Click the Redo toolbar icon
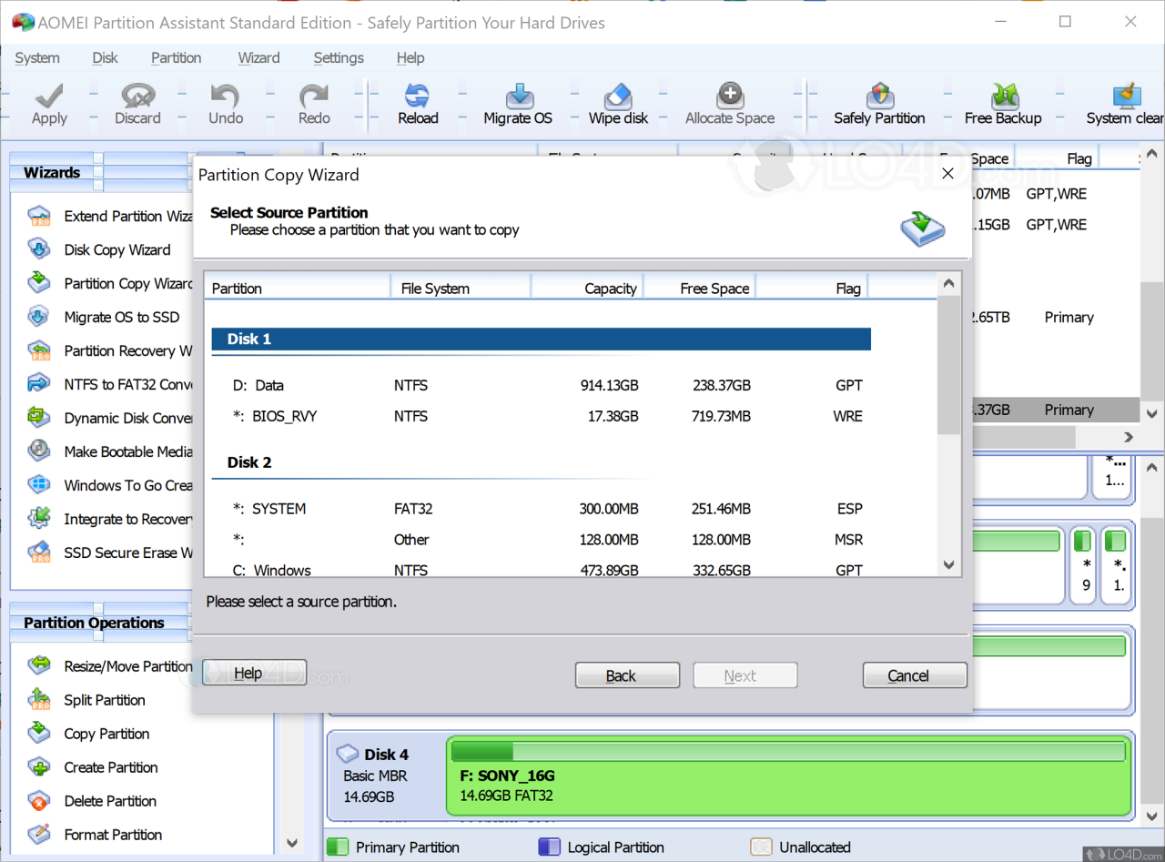This screenshot has height=862, width=1165. tap(314, 104)
